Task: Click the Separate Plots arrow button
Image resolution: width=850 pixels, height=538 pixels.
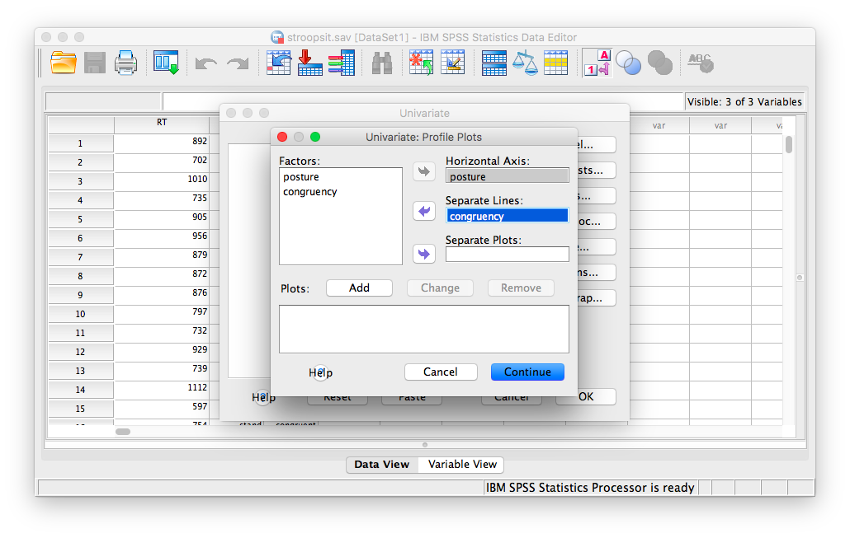Action: point(424,253)
